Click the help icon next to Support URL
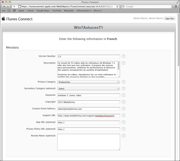This screenshot has width=180, height=161. pyautogui.click(x=123, y=116)
